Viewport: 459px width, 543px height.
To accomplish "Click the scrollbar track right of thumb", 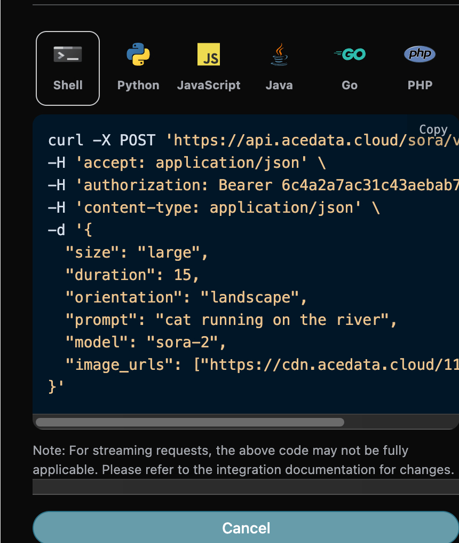I will point(400,422).
